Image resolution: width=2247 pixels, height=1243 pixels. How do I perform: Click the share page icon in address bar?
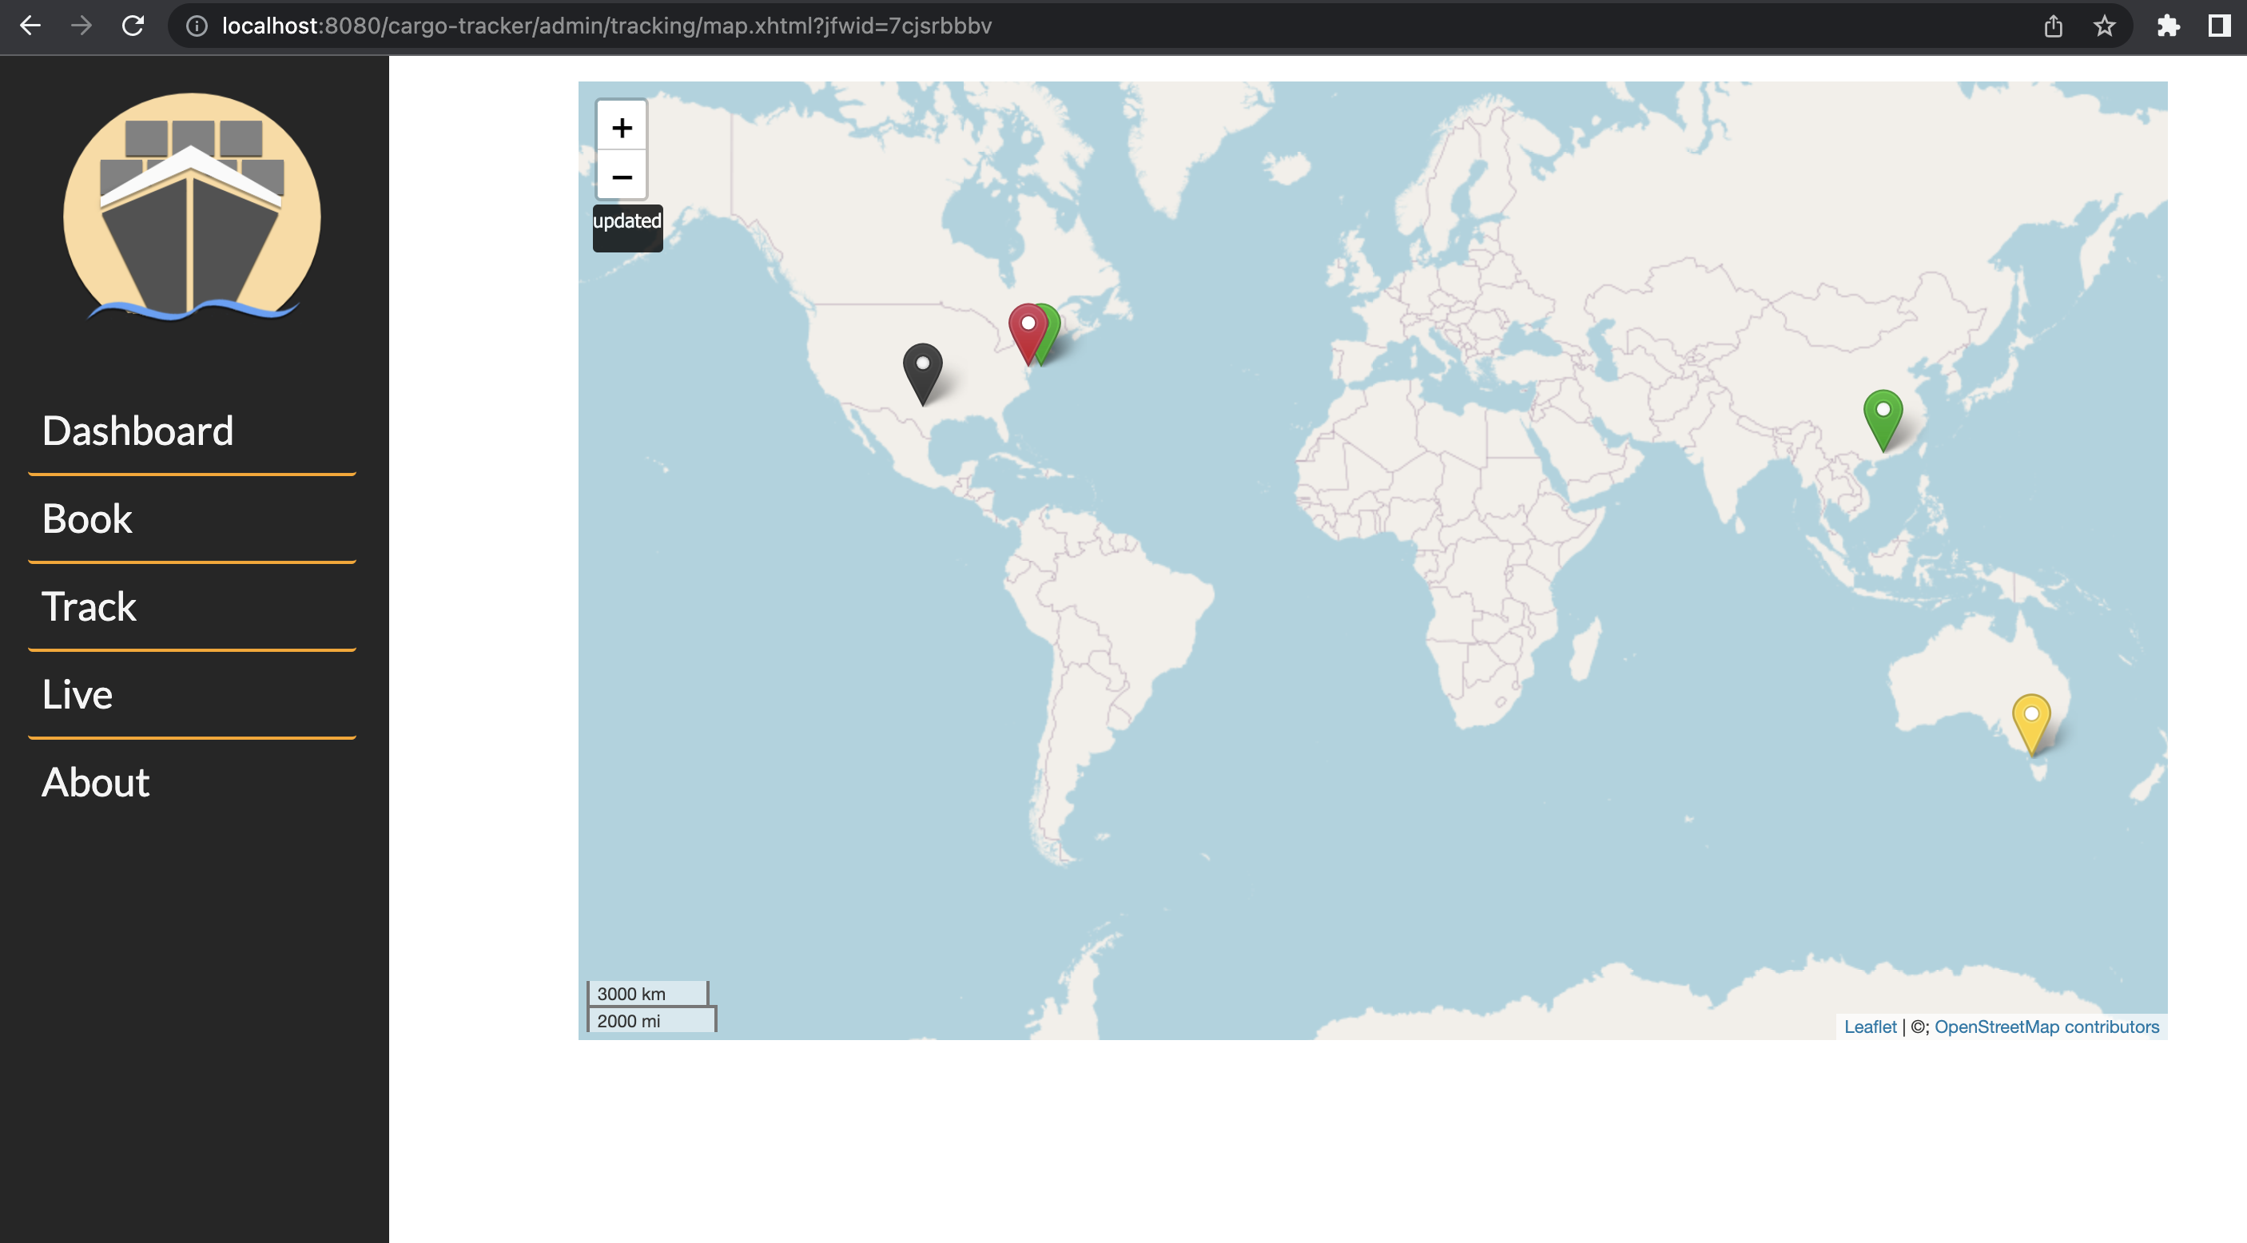pyautogui.click(x=2053, y=26)
